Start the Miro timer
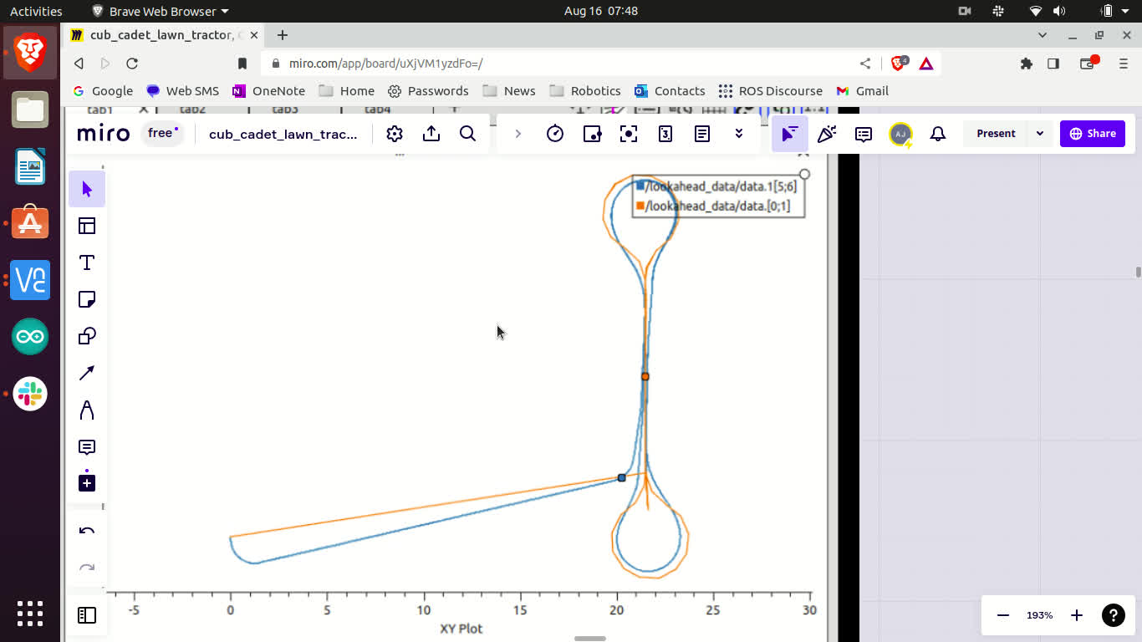The image size is (1142, 642). [555, 134]
